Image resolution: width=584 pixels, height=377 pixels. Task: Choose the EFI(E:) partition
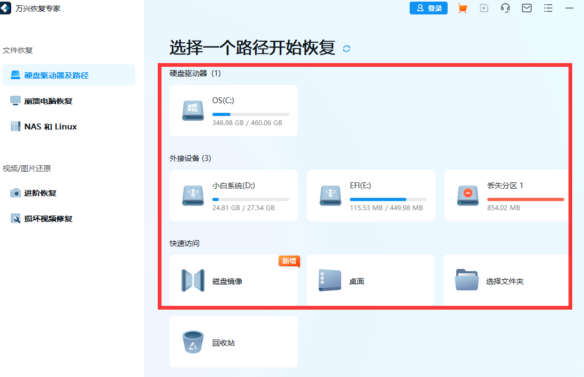[371, 196]
